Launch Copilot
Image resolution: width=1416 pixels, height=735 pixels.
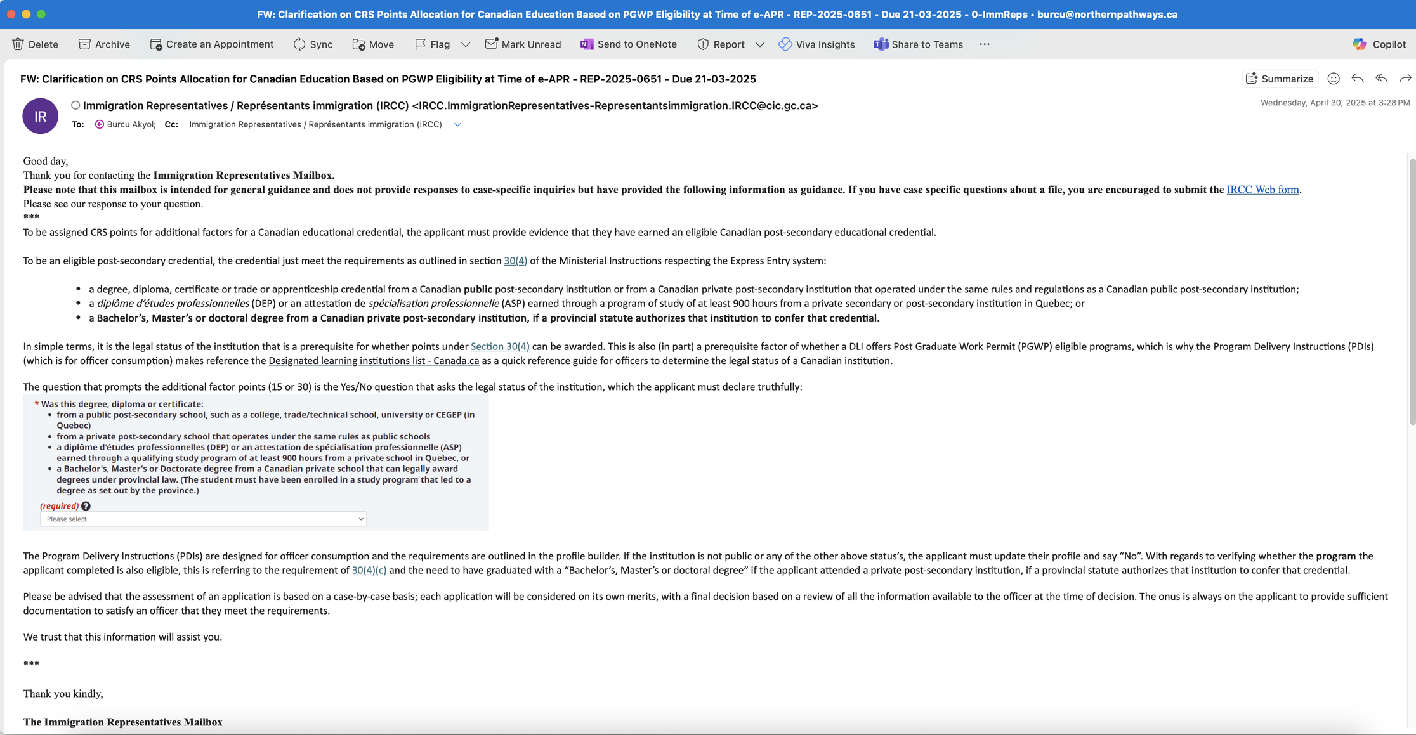[x=1379, y=44]
